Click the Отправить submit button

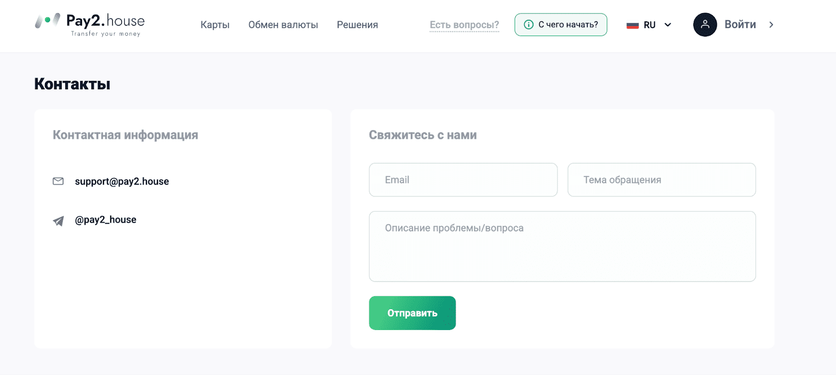click(412, 313)
